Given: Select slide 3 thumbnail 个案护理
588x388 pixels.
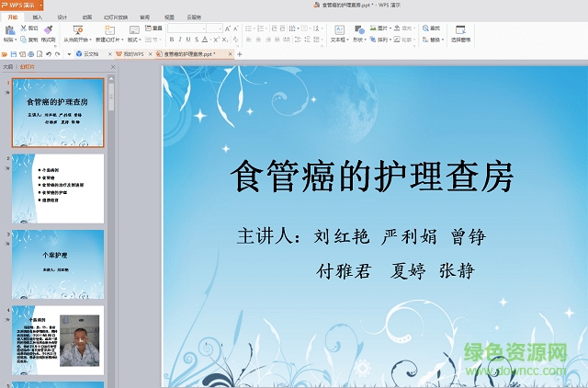Looking at the screenshot, I should point(58,264).
